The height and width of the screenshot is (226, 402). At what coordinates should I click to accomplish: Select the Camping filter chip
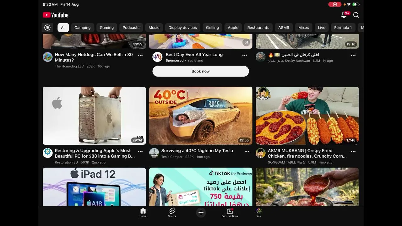click(83, 28)
